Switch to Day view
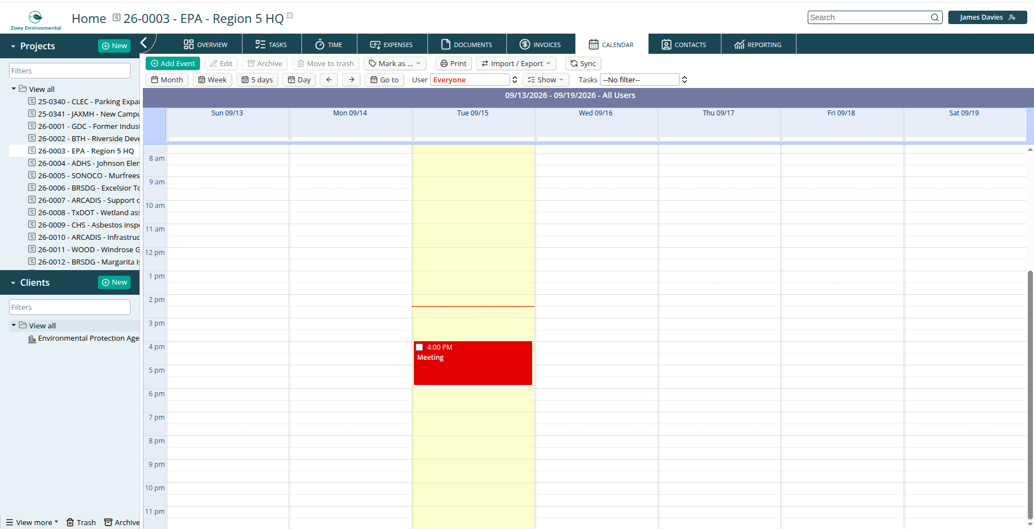The image size is (1034, 529). pyautogui.click(x=299, y=80)
